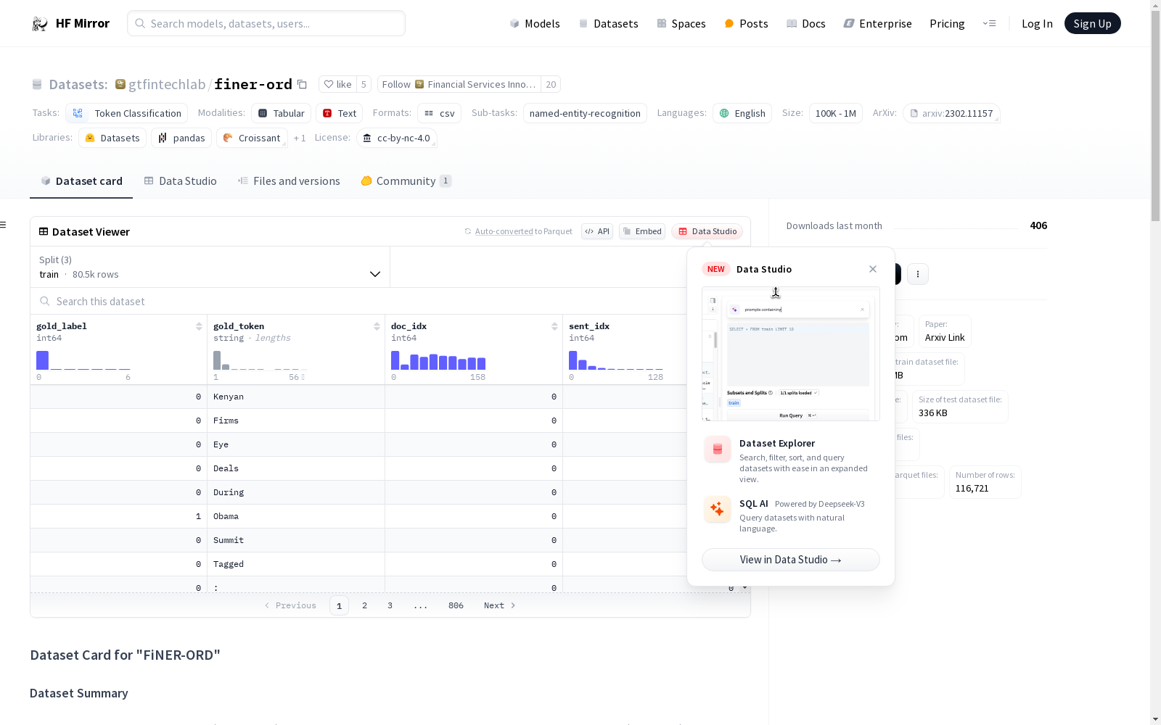The height and width of the screenshot is (725, 1161).
Task: Click the named-entity-recognition sub-task tag
Action: tap(585, 113)
